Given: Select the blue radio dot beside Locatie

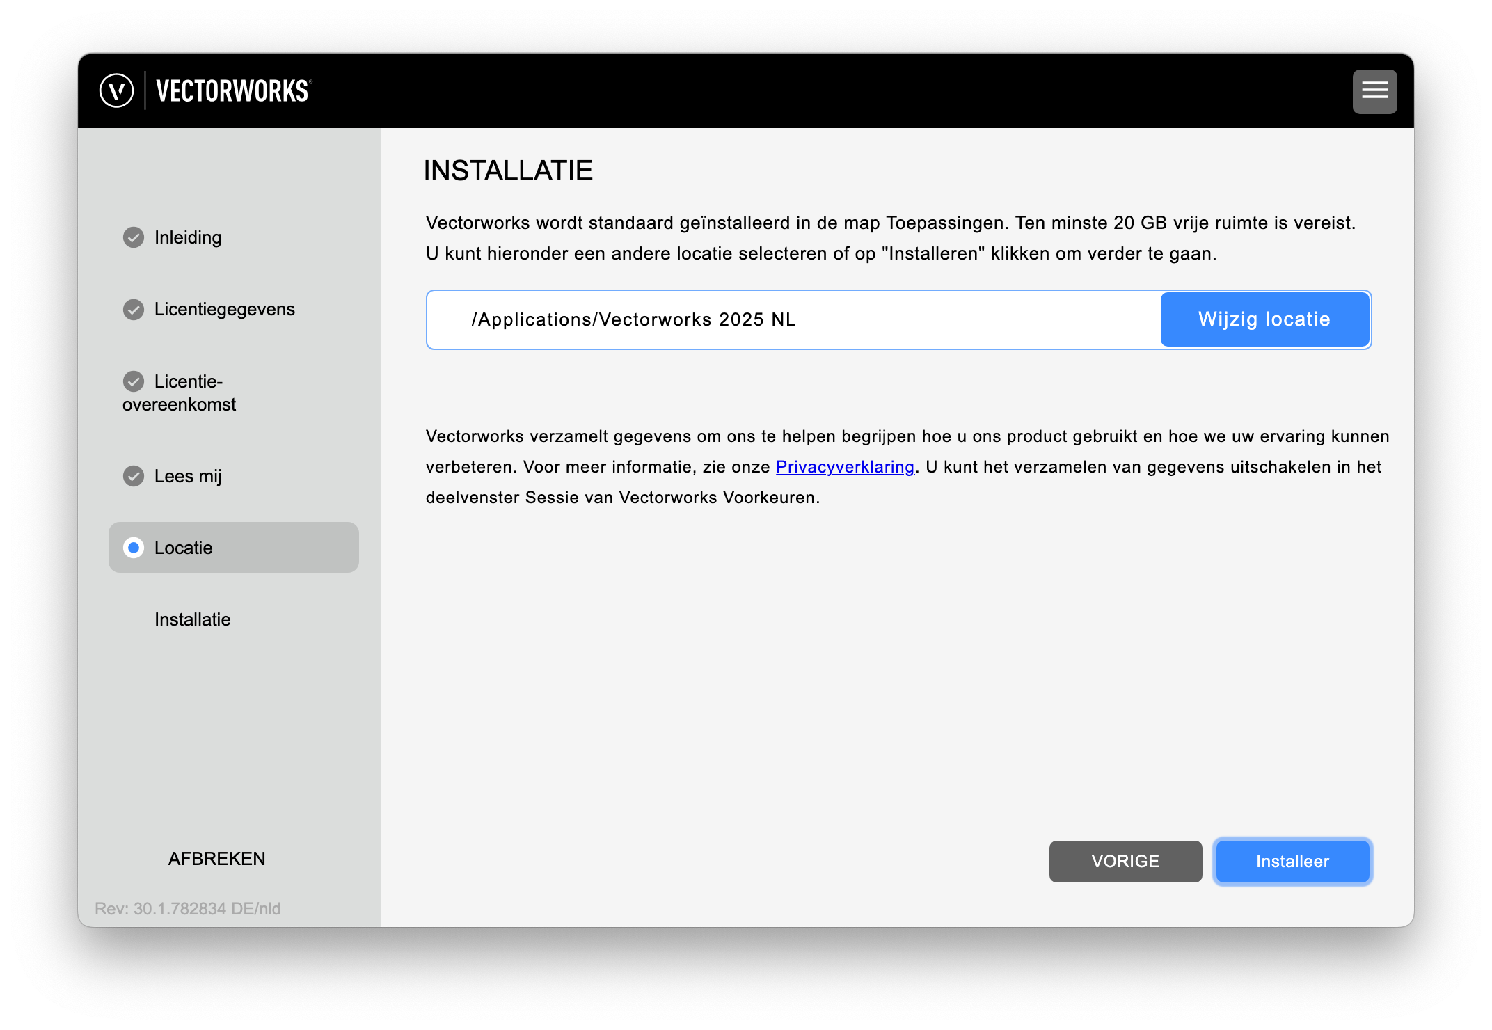Looking at the screenshot, I should [x=134, y=548].
